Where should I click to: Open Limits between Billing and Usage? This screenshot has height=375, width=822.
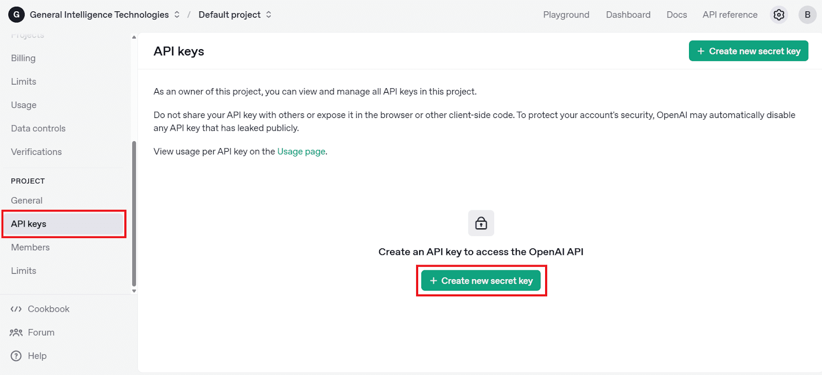click(24, 82)
